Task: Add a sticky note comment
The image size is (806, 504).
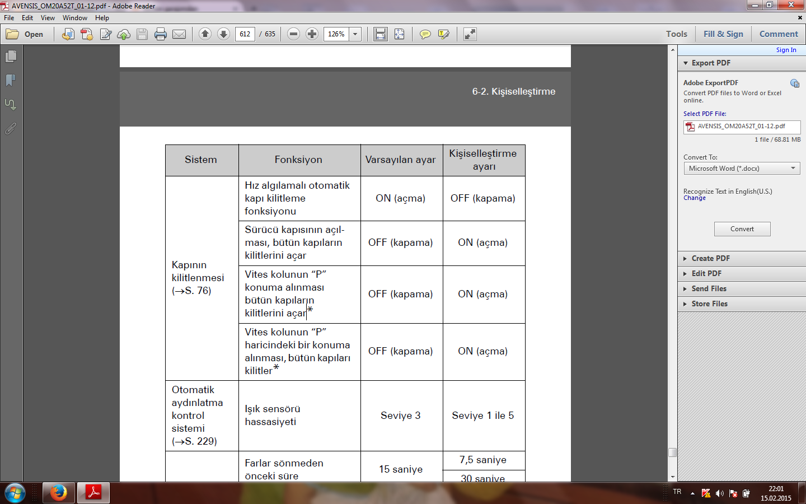Action: pos(425,34)
